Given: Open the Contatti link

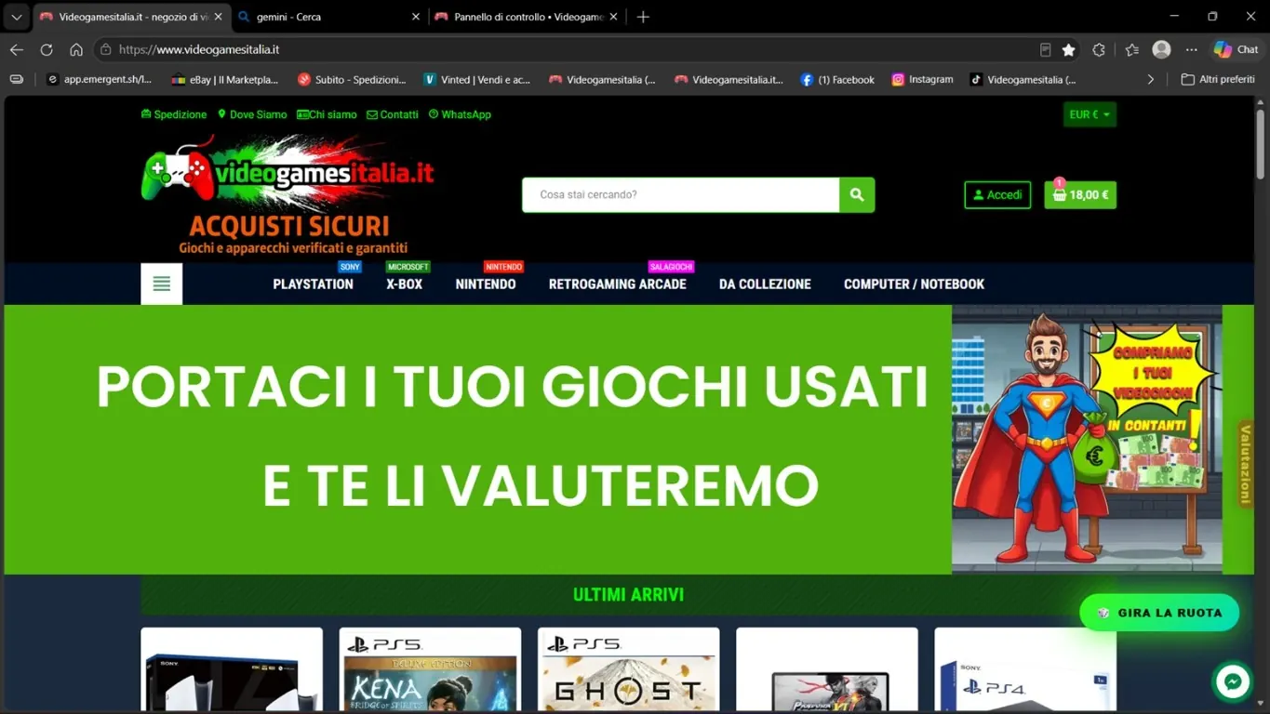Looking at the screenshot, I should click(x=393, y=114).
